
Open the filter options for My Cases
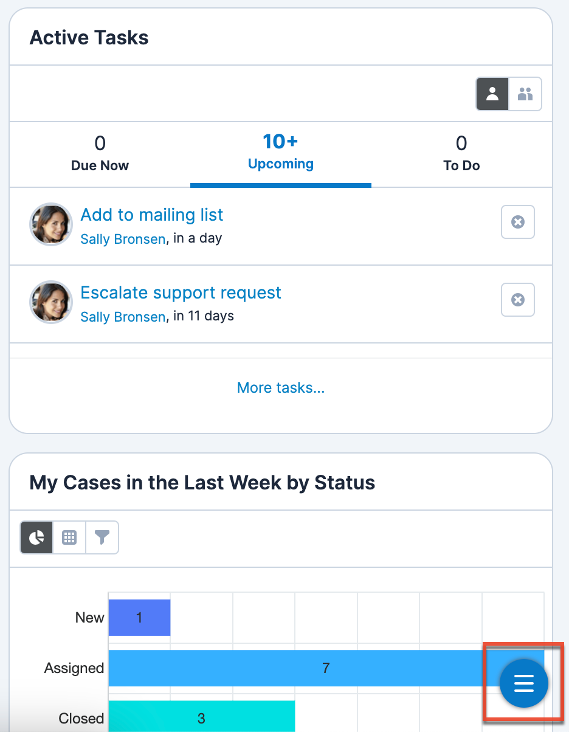coord(102,537)
